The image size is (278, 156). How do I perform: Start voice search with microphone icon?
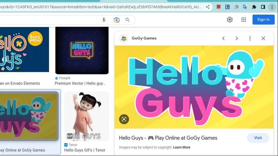(x=104, y=20)
